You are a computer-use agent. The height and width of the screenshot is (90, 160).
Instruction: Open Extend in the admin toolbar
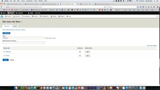35,16
